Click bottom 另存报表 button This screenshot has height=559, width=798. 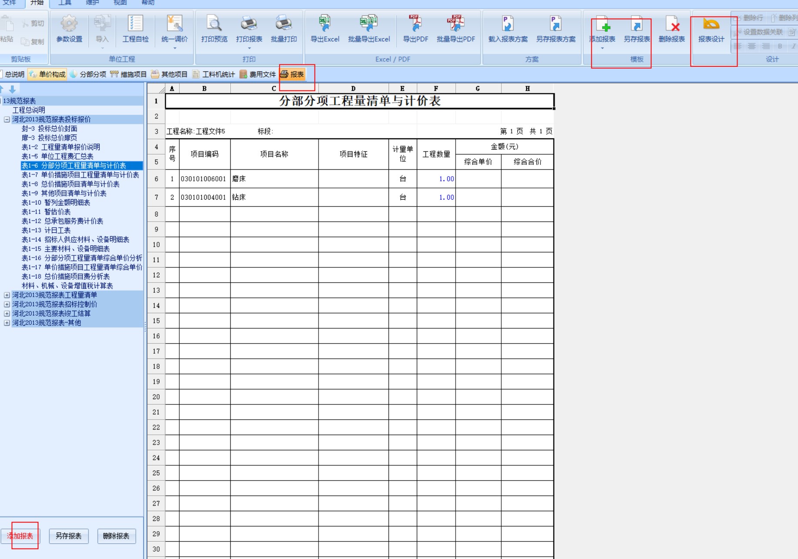68,536
